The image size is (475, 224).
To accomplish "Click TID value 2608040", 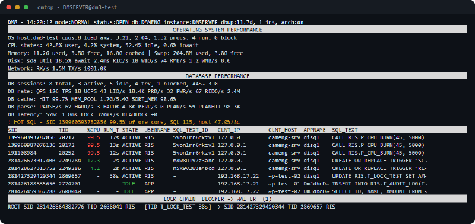I will 70,191.
